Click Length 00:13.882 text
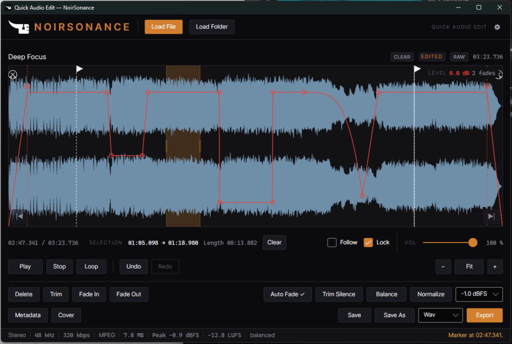This screenshot has width=512, height=344. [230, 243]
